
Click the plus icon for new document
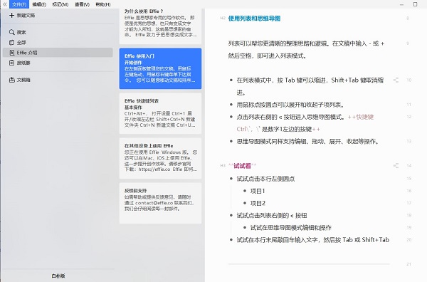11,15
